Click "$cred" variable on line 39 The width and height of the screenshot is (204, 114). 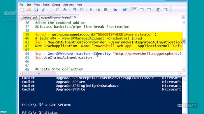(x=41, y=35)
